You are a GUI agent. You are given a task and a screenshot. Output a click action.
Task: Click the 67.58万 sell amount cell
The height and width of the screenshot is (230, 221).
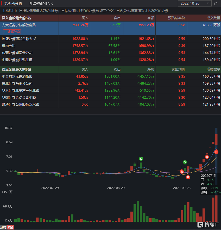pos(114,46)
